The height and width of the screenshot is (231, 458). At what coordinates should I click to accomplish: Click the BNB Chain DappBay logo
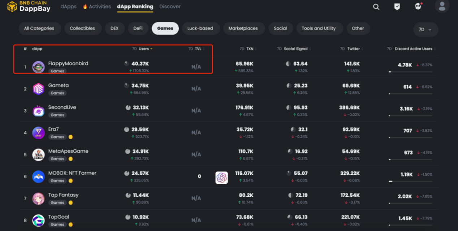(x=29, y=6)
